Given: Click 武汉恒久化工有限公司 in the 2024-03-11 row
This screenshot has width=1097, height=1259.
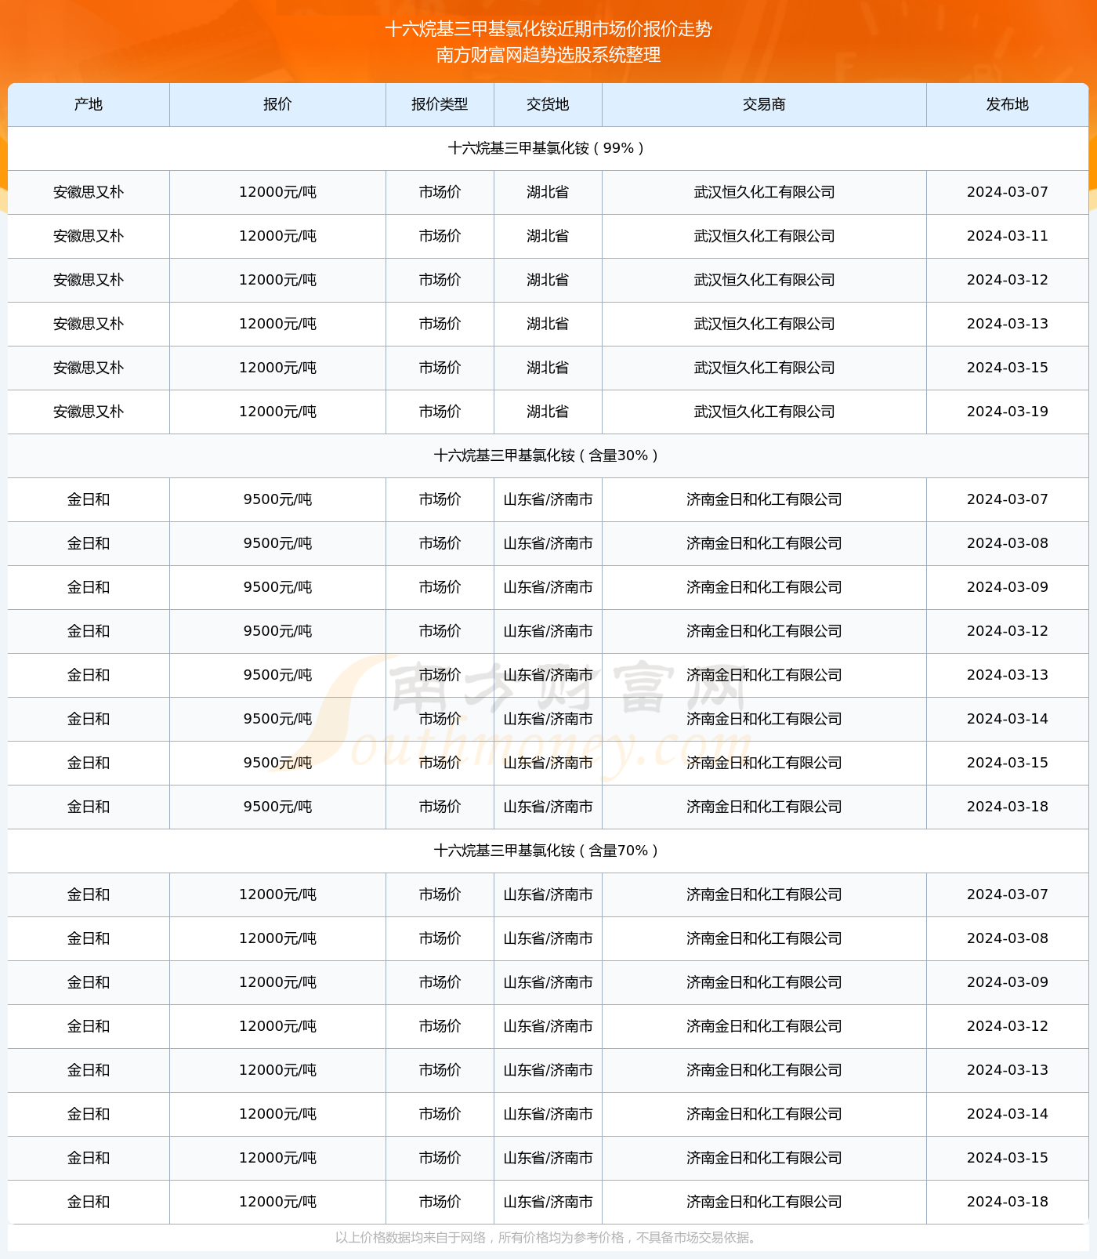Looking at the screenshot, I should pos(764,236).
